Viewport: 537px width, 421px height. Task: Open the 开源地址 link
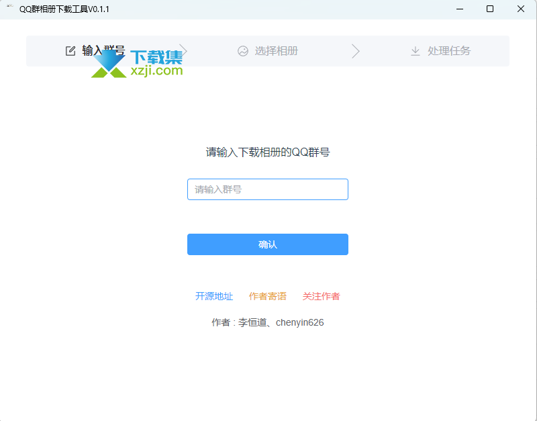214,296
